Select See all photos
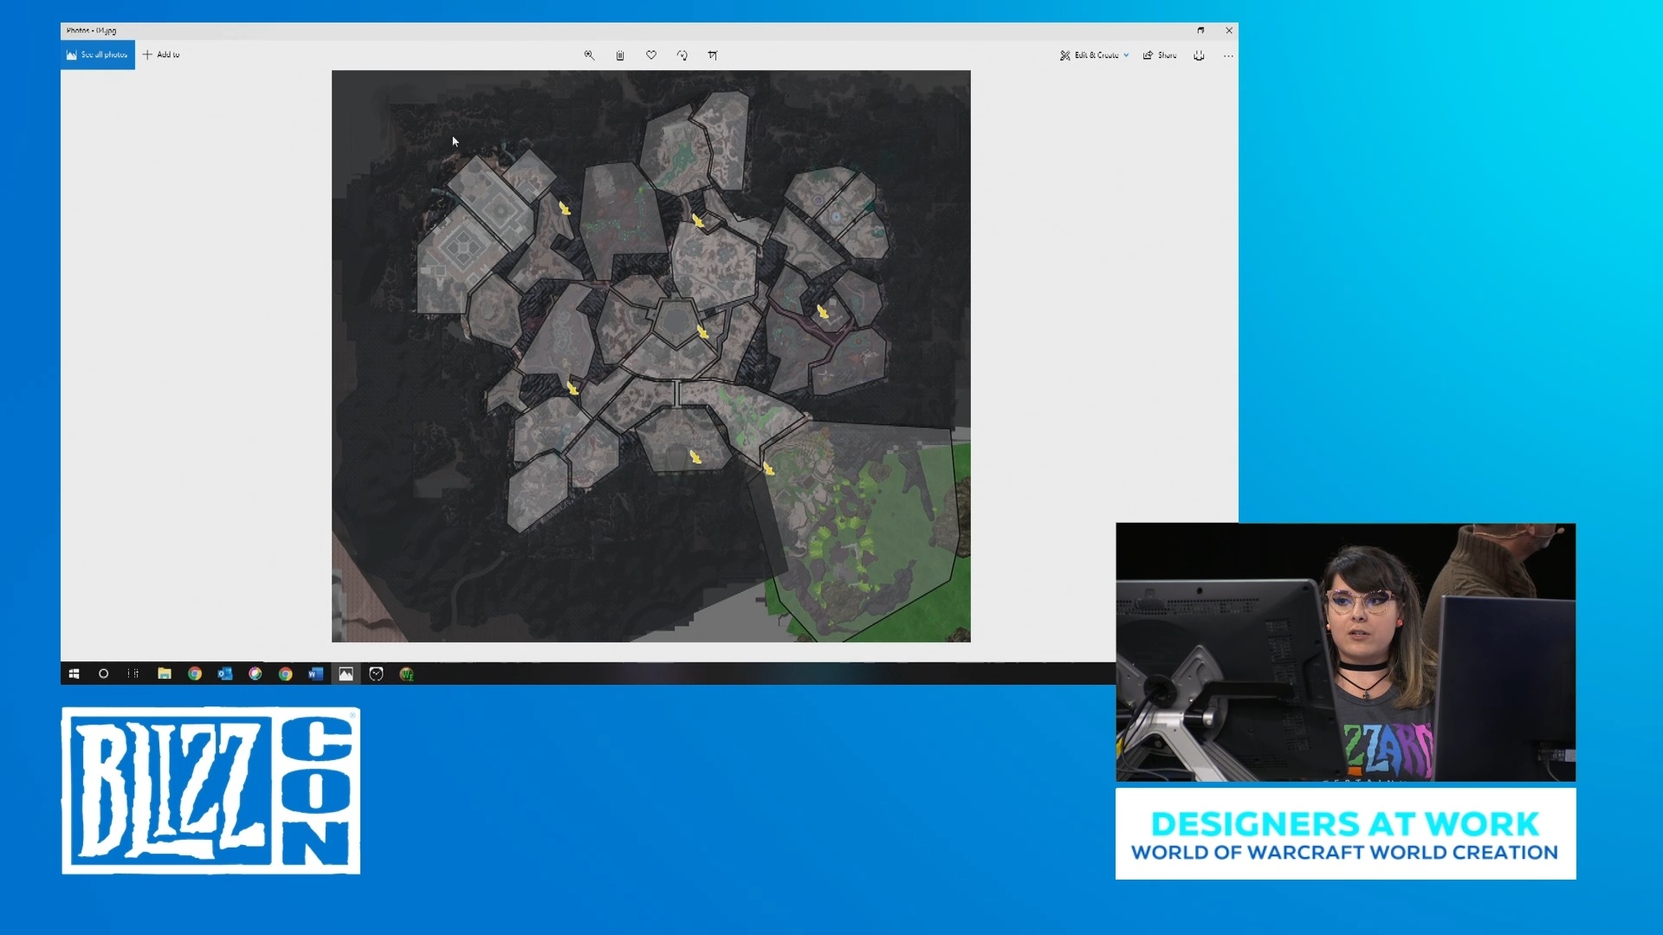1663x935 pixels. coord(95,55)
